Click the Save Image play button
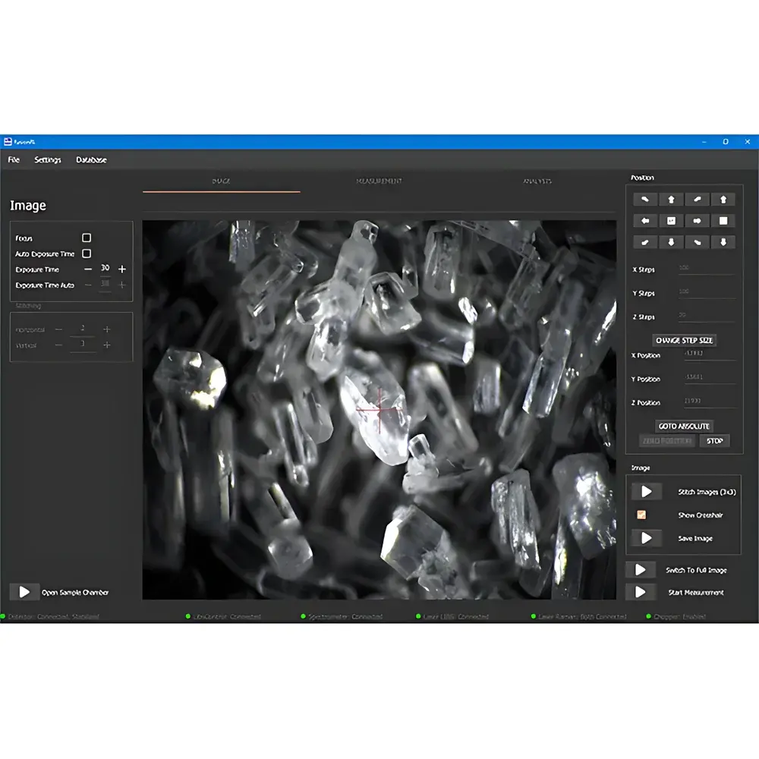The width and height of the screenshot is (759, 759). click(x=646, y=538)
